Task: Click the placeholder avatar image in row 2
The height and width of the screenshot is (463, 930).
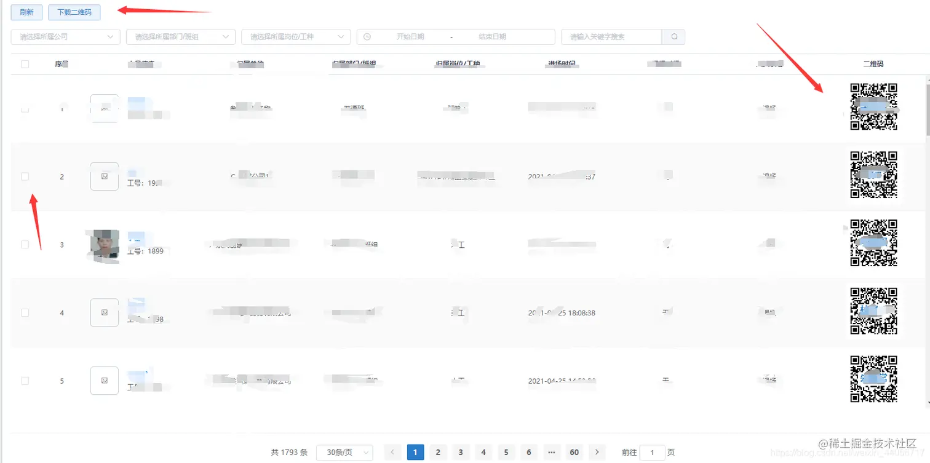Action: [105, 176]
